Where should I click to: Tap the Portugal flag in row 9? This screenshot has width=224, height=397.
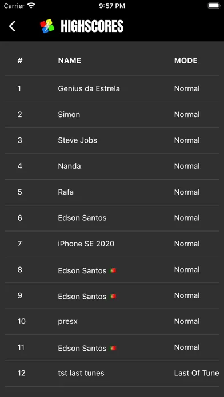coord(113,296)
